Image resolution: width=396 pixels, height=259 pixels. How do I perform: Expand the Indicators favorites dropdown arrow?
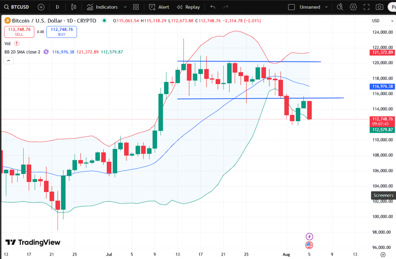pos(125,7)
